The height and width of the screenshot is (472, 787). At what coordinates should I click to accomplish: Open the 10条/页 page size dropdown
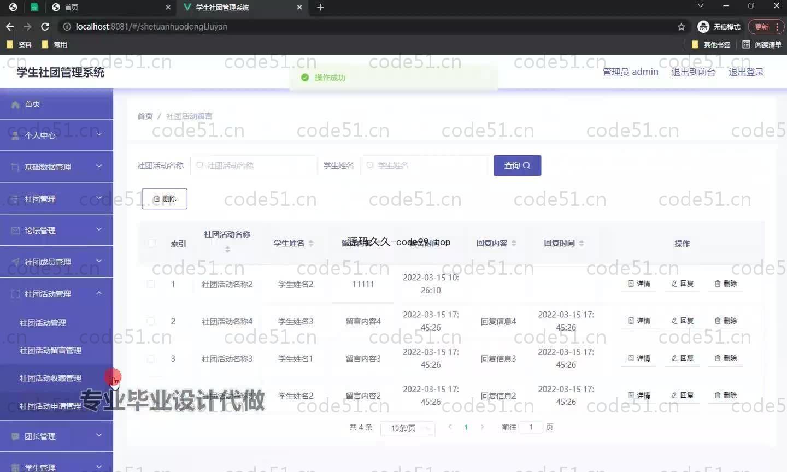pos(408,428)
